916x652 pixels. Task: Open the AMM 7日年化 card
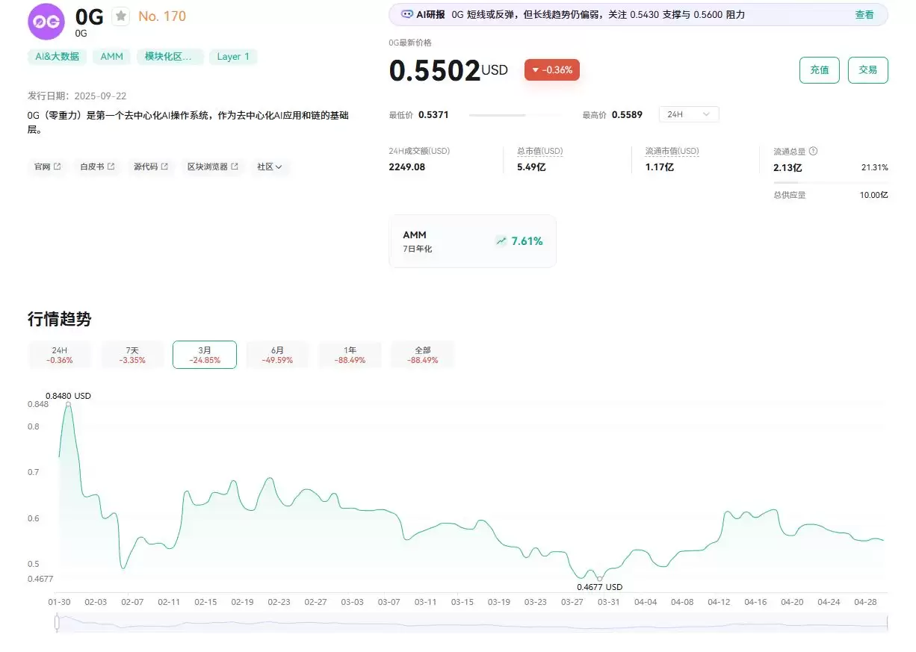coord(472,241)
